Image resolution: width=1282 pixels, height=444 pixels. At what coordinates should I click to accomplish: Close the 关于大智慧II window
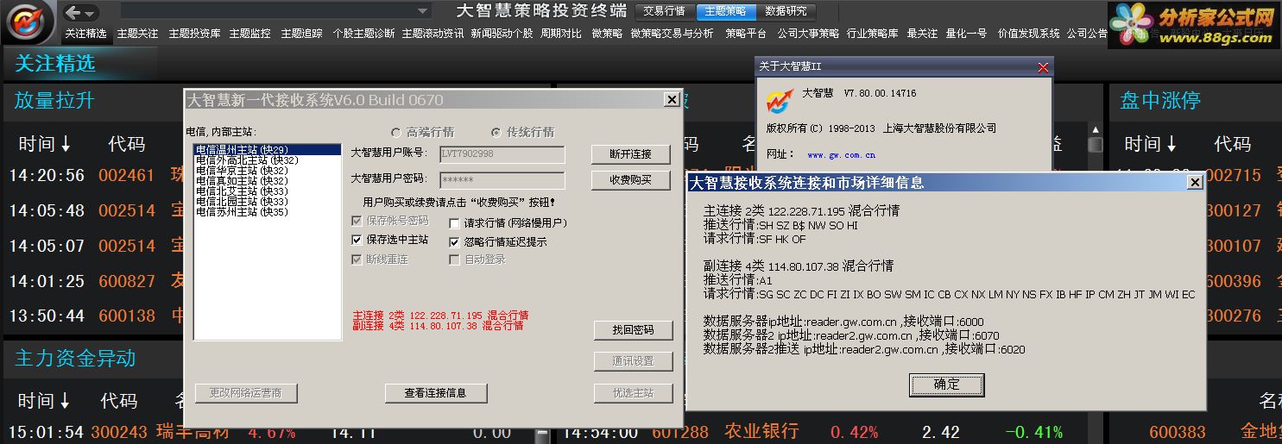pyautogui.click(x=1043, y=67)
